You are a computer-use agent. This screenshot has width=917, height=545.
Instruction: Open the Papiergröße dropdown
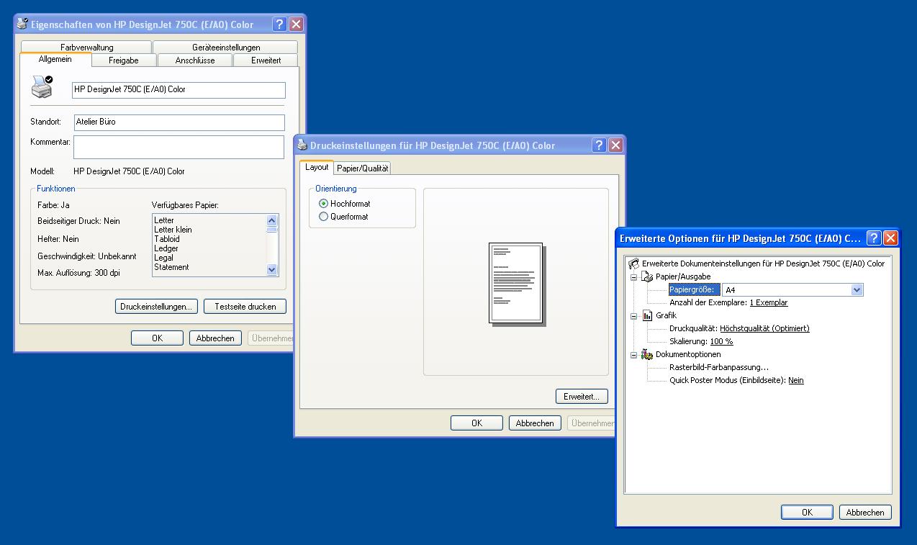click(857, 290)
